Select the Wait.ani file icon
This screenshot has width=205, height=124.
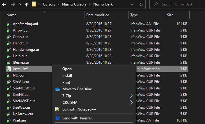pyautogui.click(x=9, y=120)
